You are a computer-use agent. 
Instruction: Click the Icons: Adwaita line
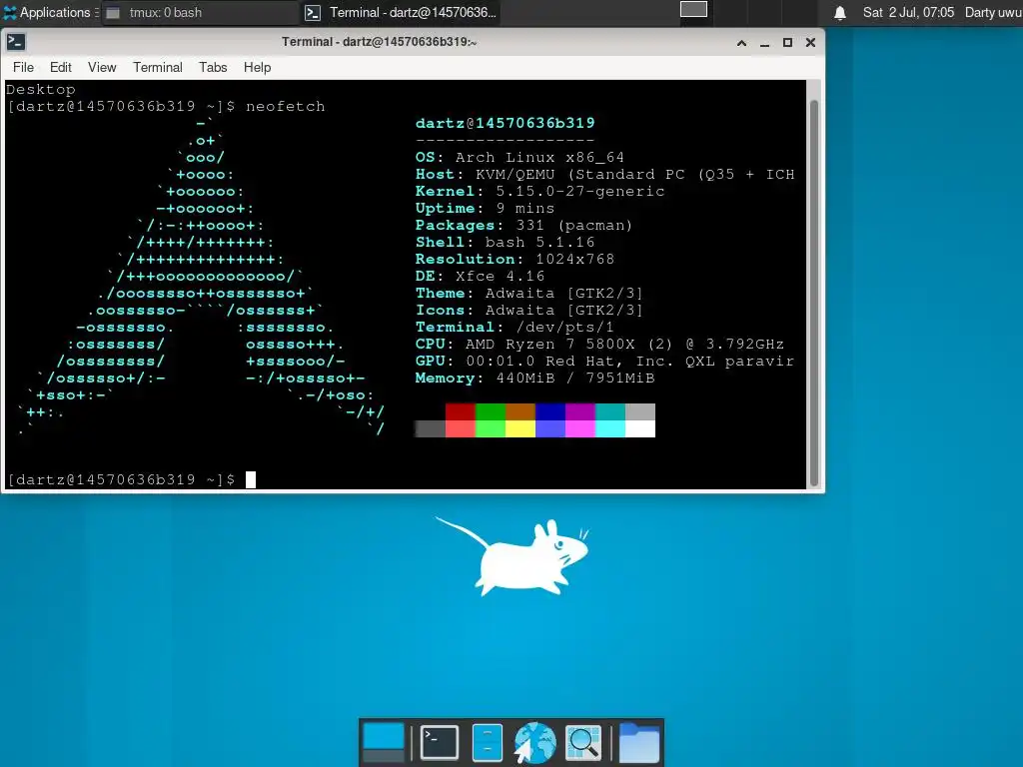point(529,310)
